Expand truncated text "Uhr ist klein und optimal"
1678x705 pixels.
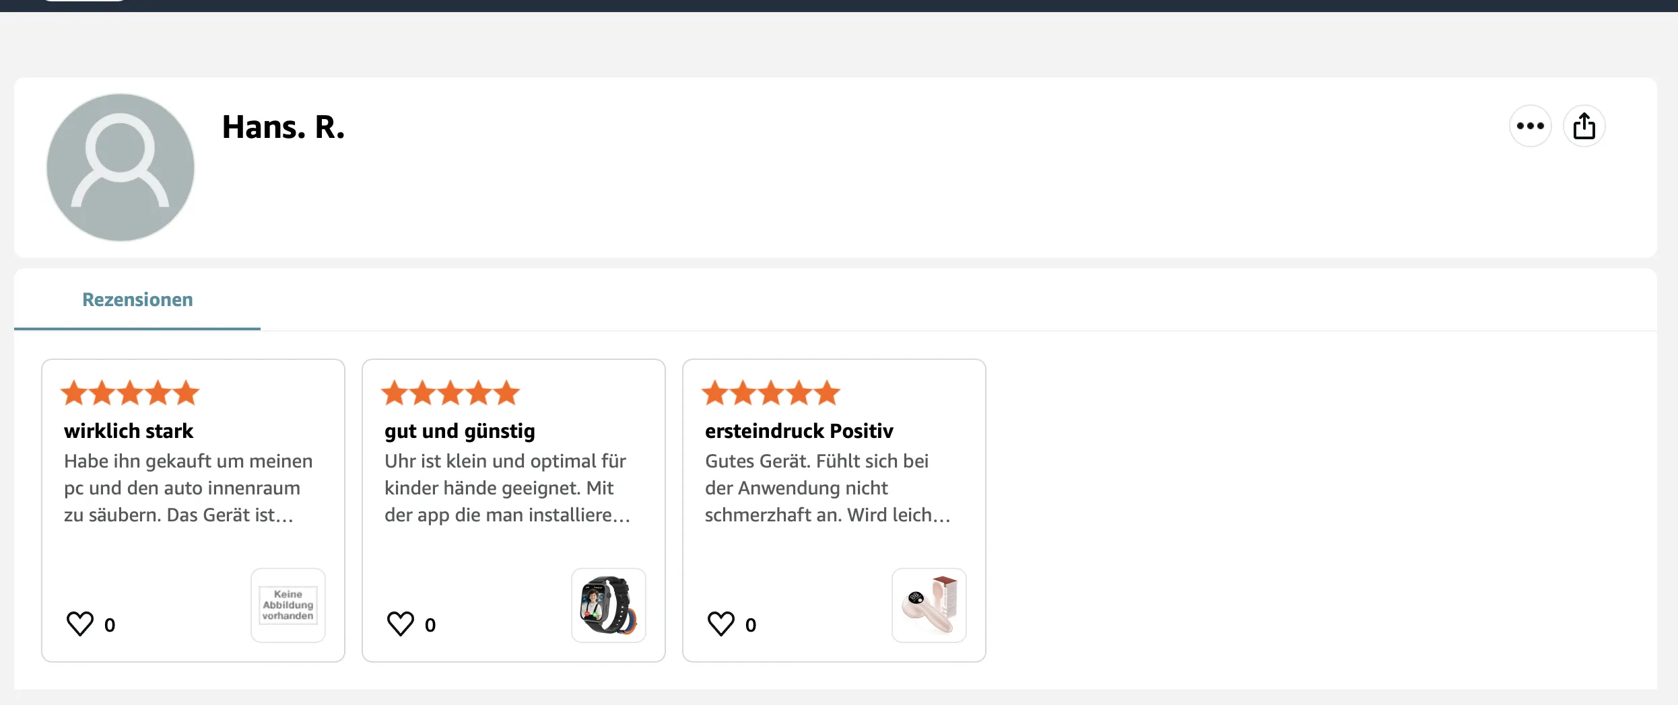tap(506, 488)
